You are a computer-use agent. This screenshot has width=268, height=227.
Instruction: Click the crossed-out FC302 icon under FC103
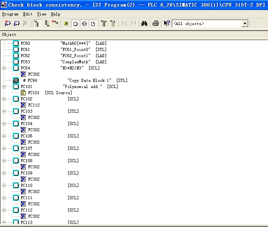(x=23, y=117)
